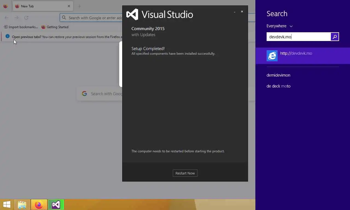350x210 pixels.
Task: Click the Firefox View icon beside the New Tab tab
Action: pyautogui.click(x=5, y=6)
